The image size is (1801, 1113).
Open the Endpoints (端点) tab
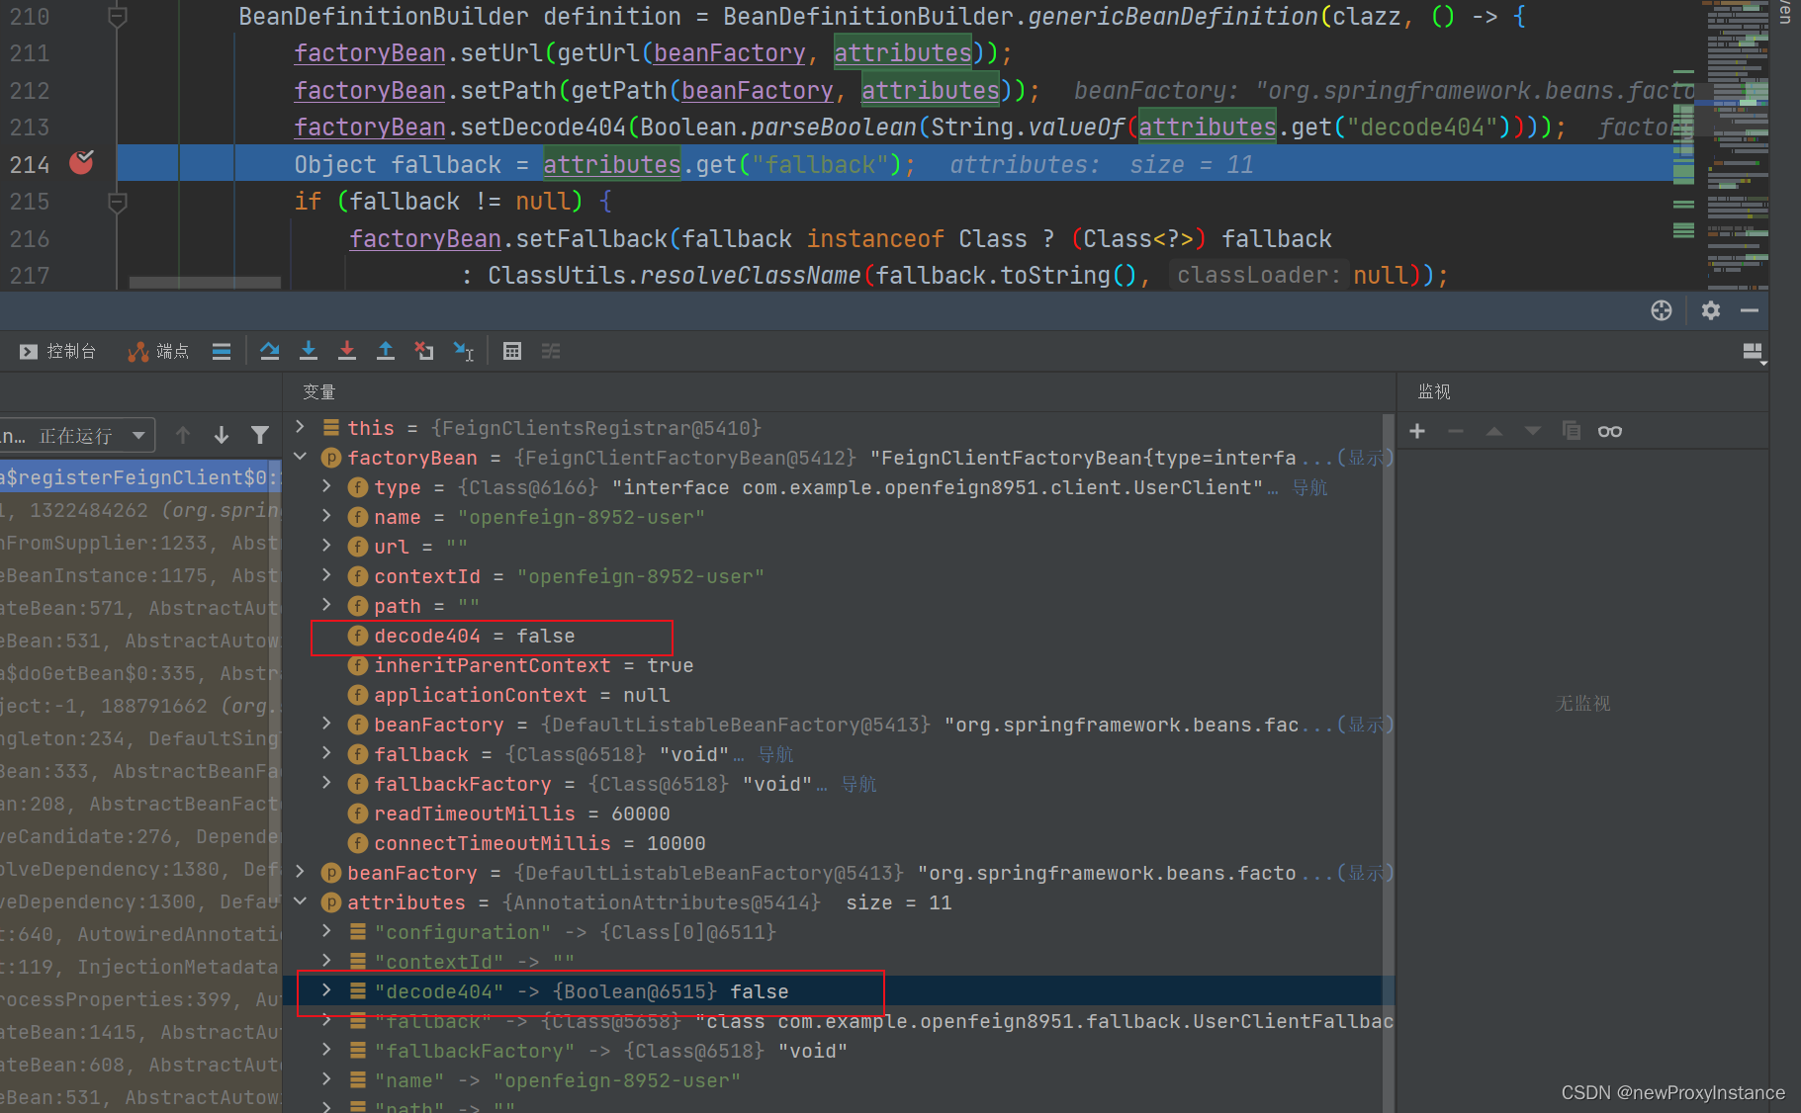[158, 351]
